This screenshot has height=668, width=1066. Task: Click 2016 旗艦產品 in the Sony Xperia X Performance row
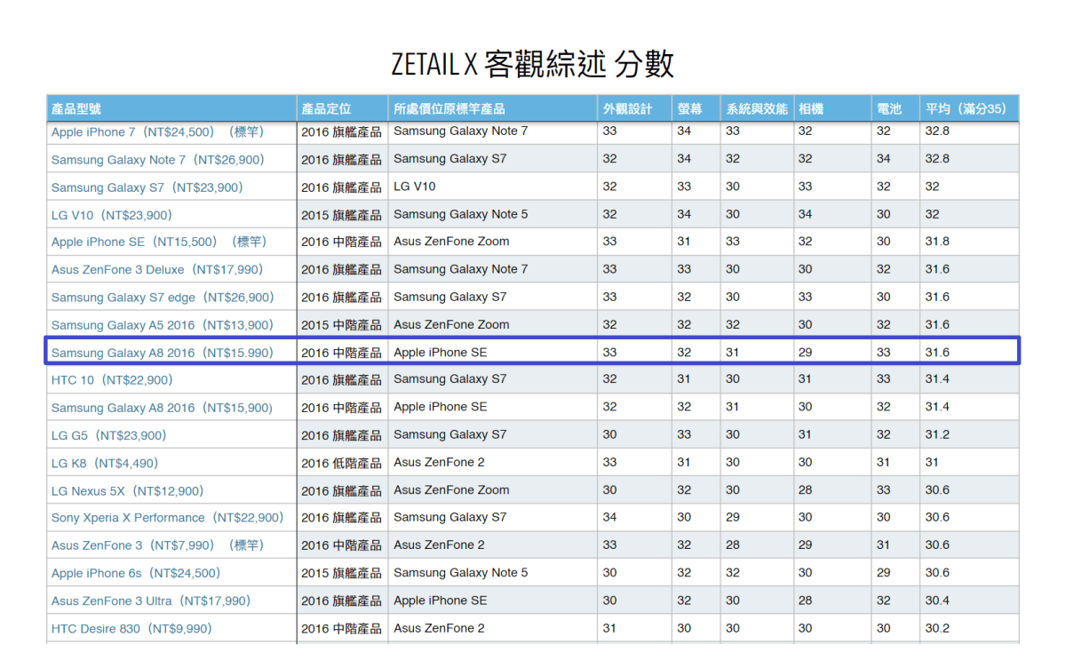click(x=341, y=518)
